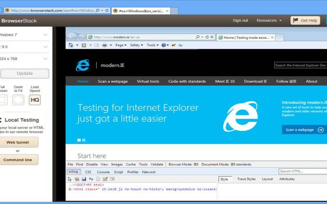The image size is (327, 204).
Task: Click the IE home toolbar icon
Action: point(71,45)
